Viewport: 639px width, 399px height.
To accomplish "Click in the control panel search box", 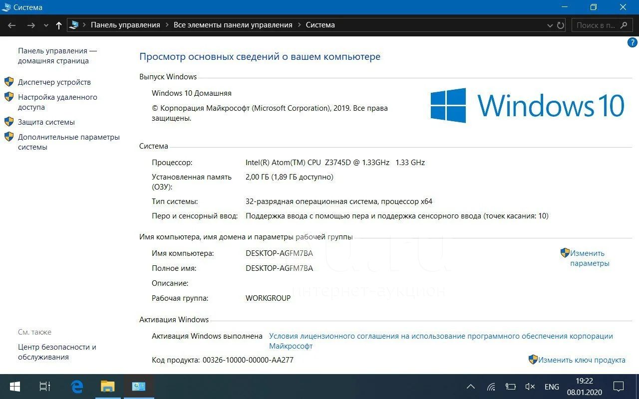I will tap(597, 25).
